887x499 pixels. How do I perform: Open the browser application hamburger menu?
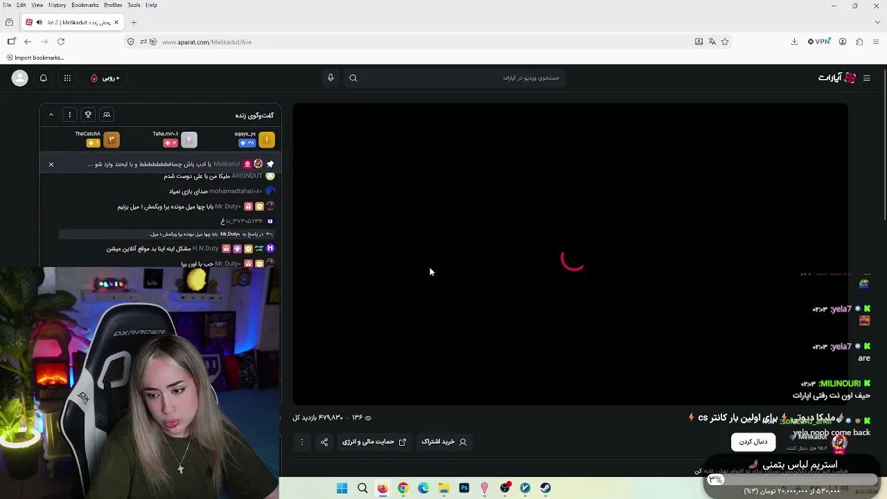[876, 42]
